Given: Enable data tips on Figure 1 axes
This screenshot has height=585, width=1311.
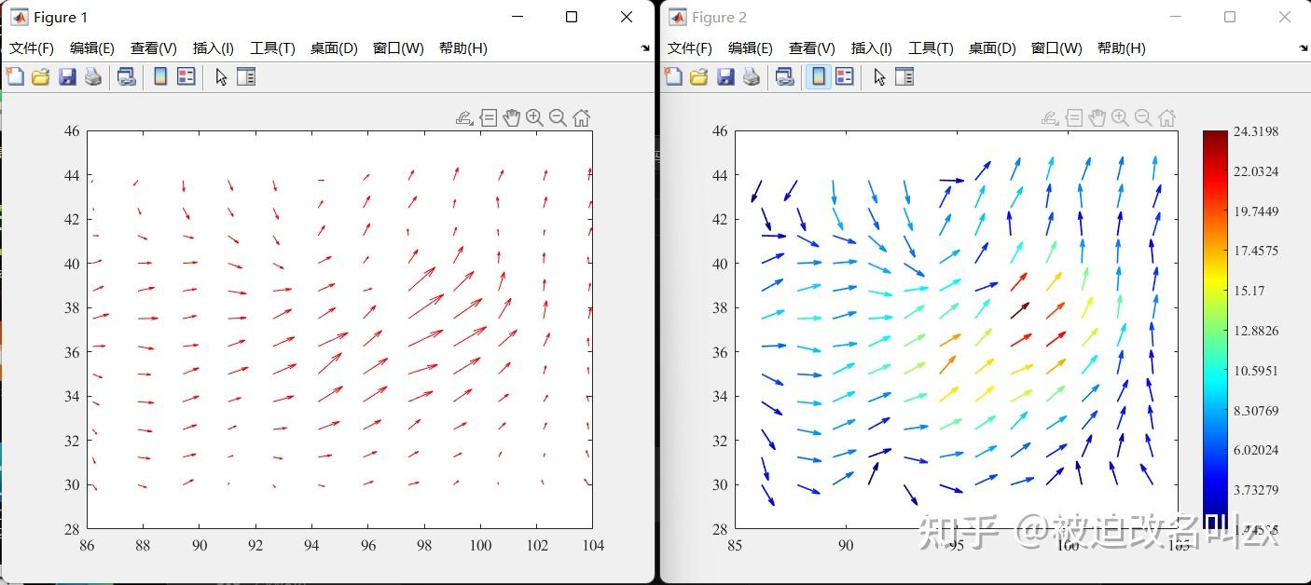Looking at the screenshot, I should 488,117.
